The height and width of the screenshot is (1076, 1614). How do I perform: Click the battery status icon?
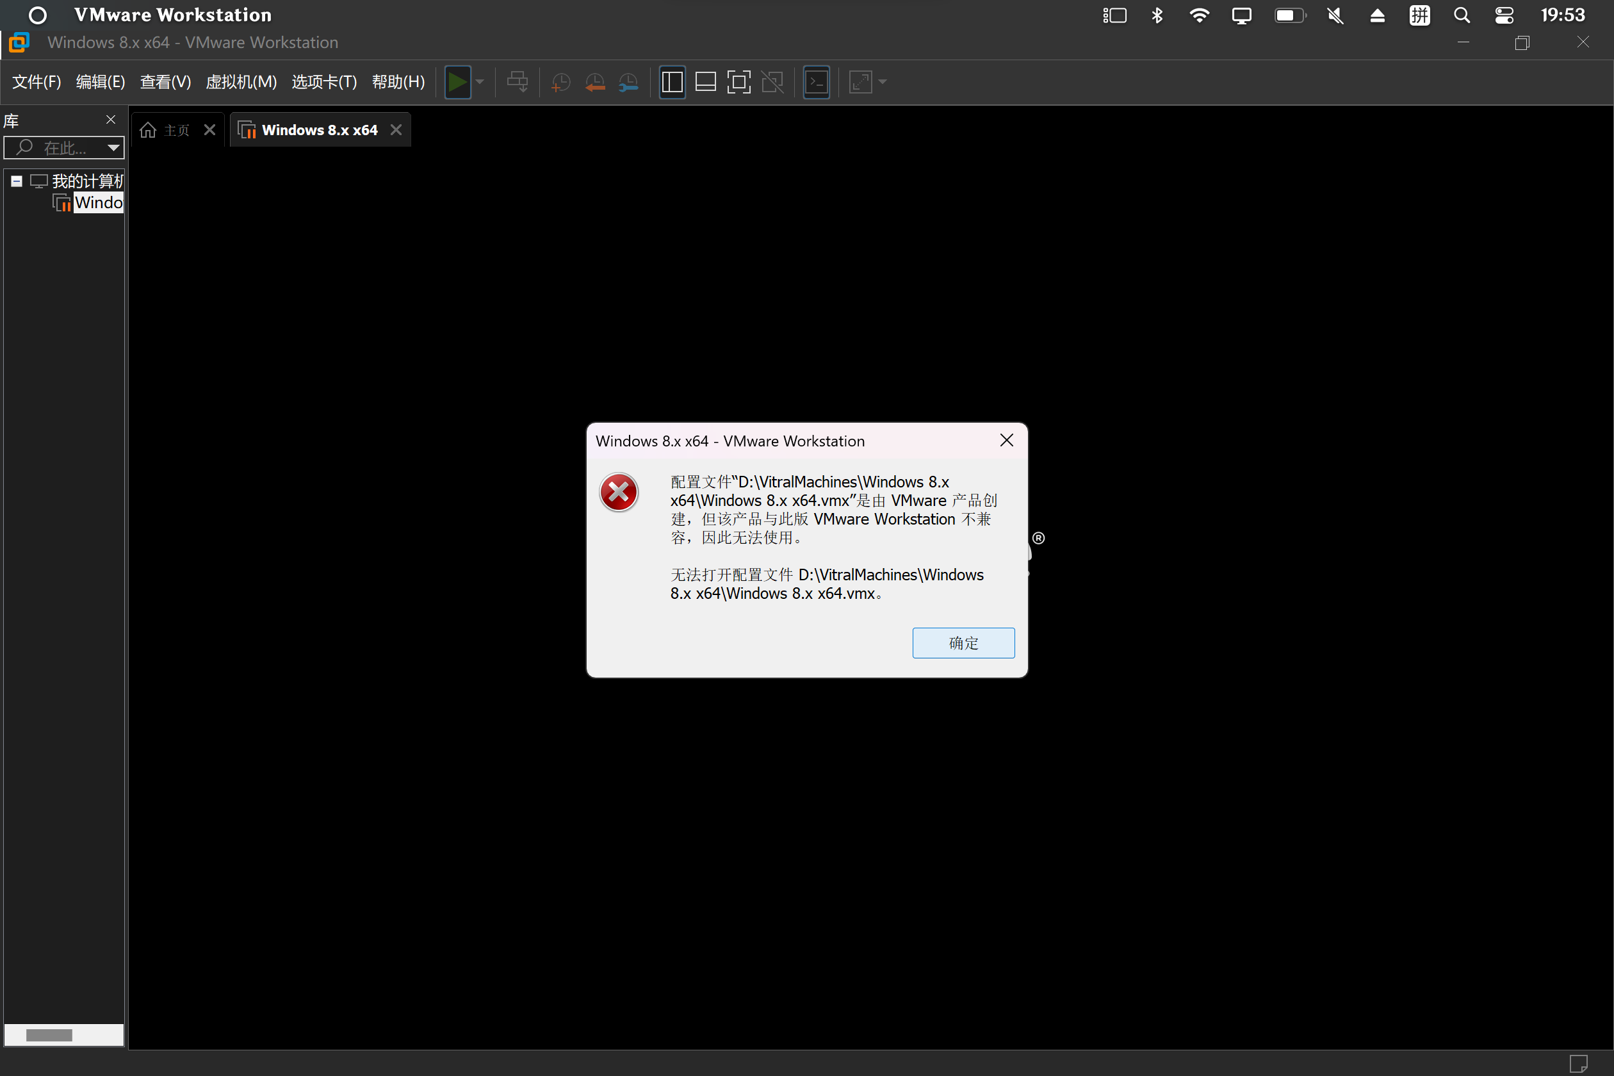(1291, 15)
